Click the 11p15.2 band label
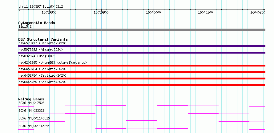274x133 pixels. click(25, 26)
